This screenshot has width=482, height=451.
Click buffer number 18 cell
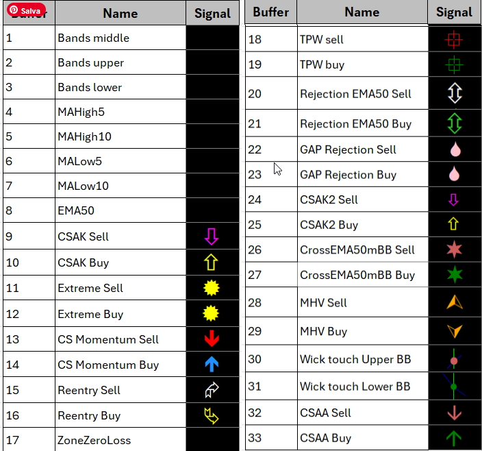coord(271,39)
